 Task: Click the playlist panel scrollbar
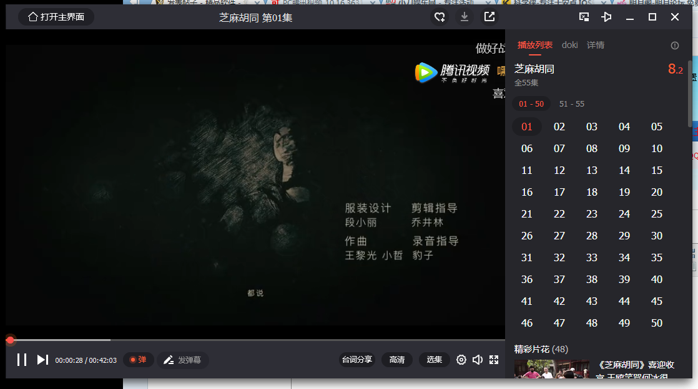pyautogui.click(x=689, y=94)
